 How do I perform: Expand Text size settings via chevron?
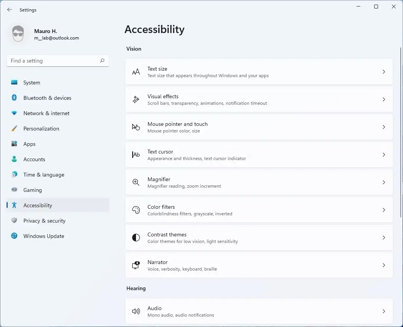[x=383, y=72]
